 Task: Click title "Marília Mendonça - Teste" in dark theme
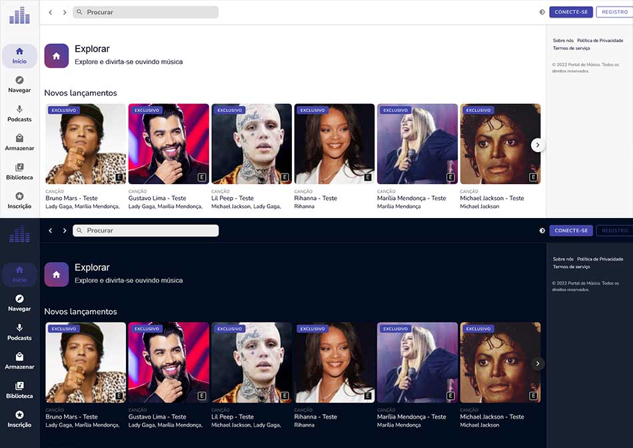point(412,417)
